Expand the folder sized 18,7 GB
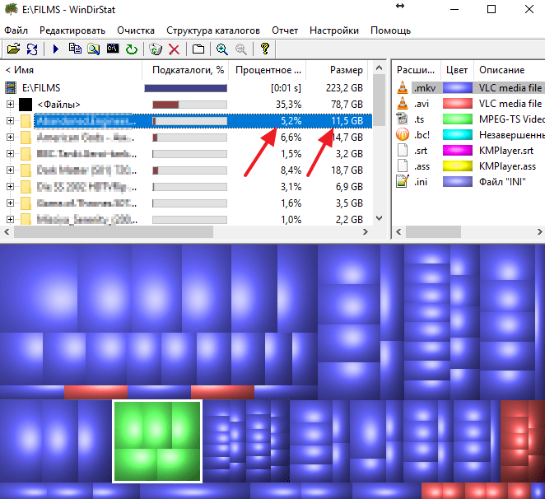The width and height of the screenshot is (545, 499). pyautogui.click(x=10, y=170)
